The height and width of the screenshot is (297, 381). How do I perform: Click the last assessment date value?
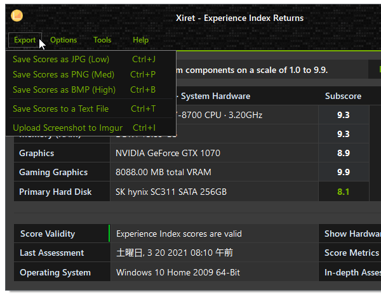point(175,253)
